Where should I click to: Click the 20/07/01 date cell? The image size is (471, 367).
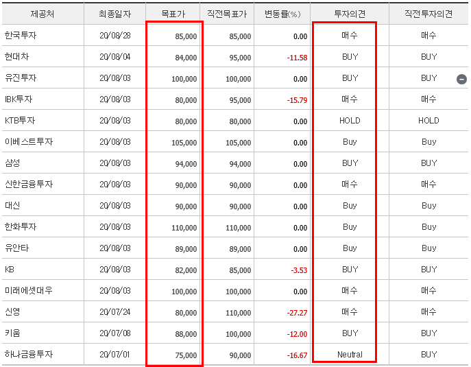(x=115, y=355)
